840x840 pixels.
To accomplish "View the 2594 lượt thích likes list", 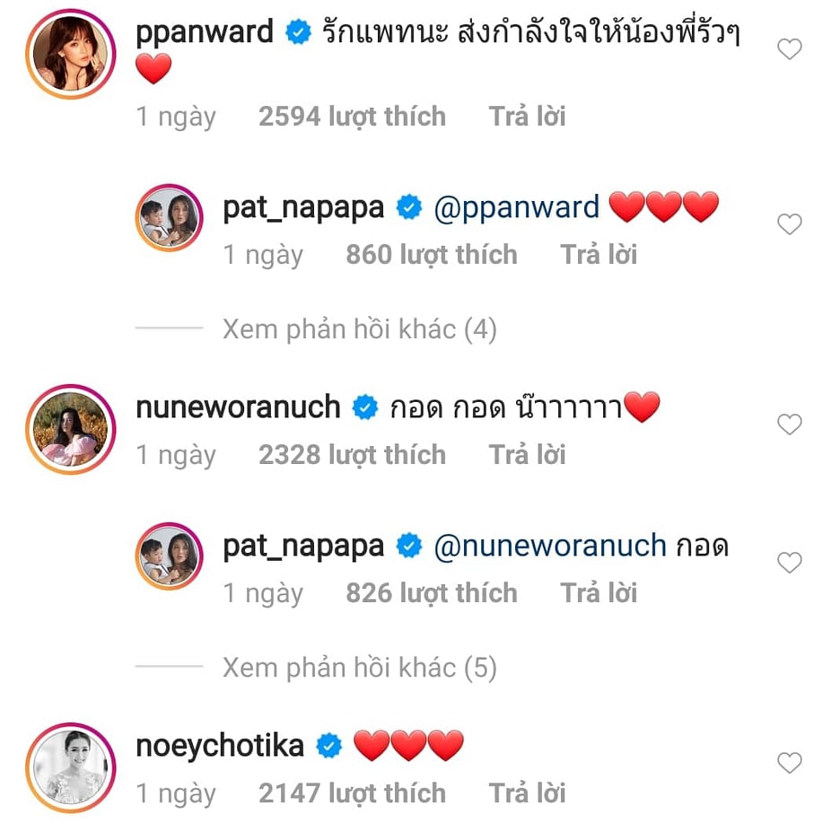I will tap(352, 117).
